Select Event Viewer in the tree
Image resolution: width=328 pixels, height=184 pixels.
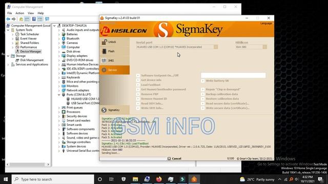pos(28,39)
